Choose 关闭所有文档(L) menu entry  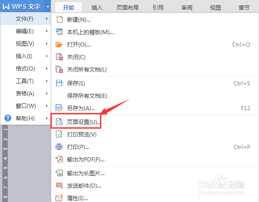155,69
